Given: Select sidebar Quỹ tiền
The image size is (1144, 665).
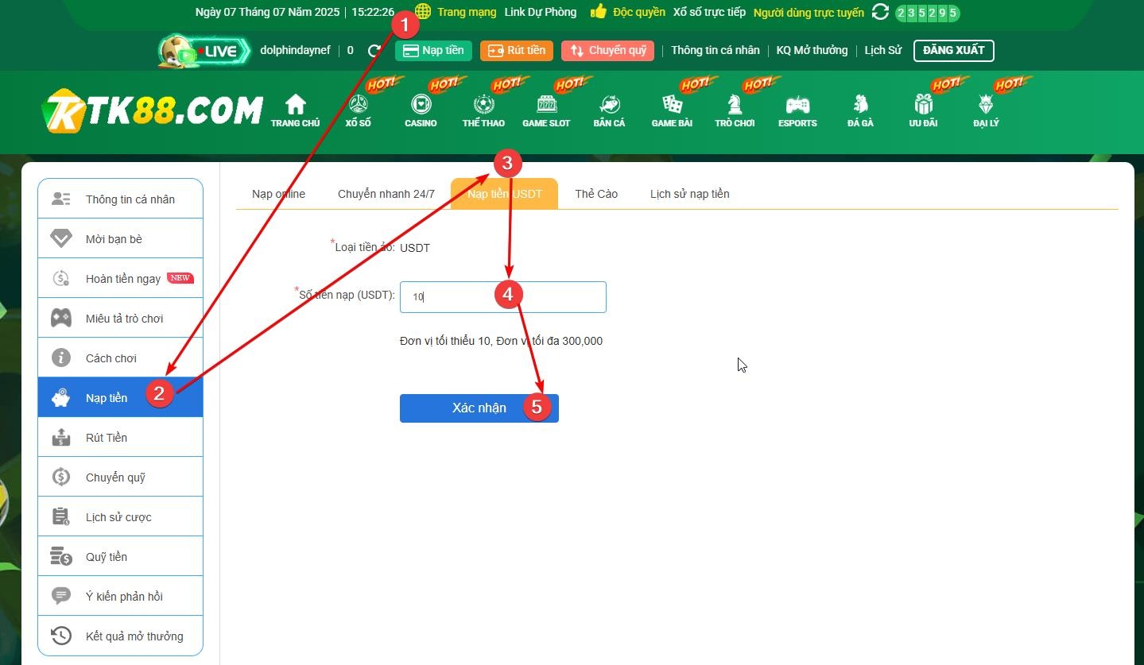Looking at the screenshot, I should click(x=120, y=557).
